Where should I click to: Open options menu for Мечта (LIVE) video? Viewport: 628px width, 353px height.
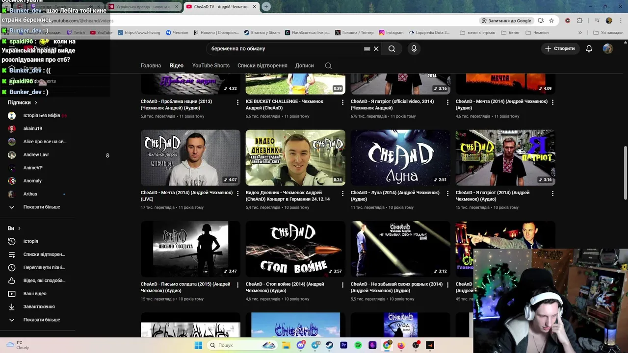pos(237,193)
